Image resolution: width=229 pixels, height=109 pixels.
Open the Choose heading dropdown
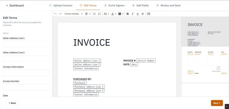click(x=73, y=14)
